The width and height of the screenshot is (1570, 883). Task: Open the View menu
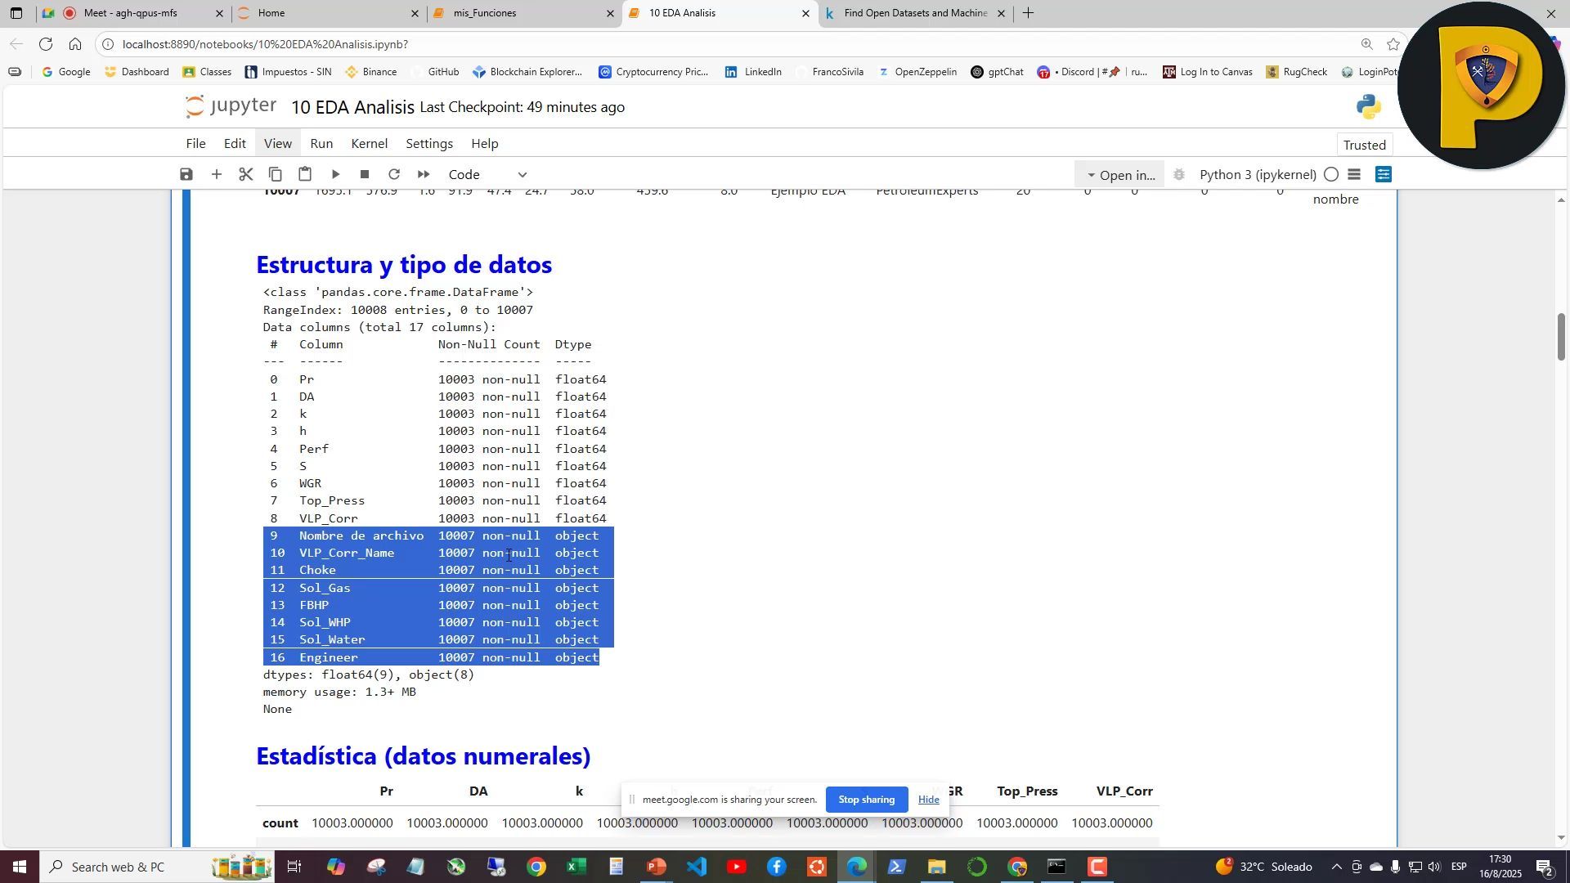[x=278, y=144]
